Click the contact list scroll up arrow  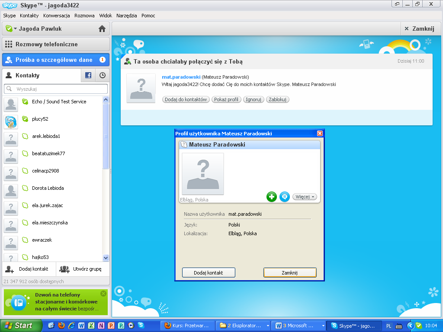click(106, 99)
